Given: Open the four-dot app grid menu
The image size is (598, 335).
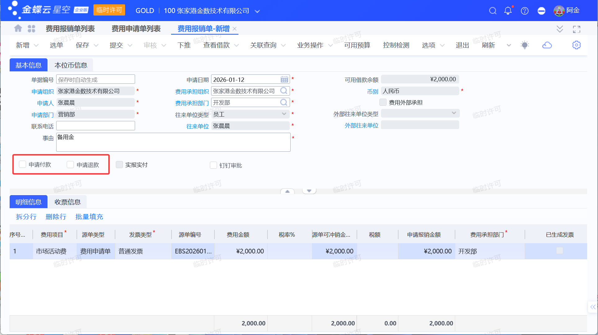Looking at the screenshot, I should (x=31, y=29).
